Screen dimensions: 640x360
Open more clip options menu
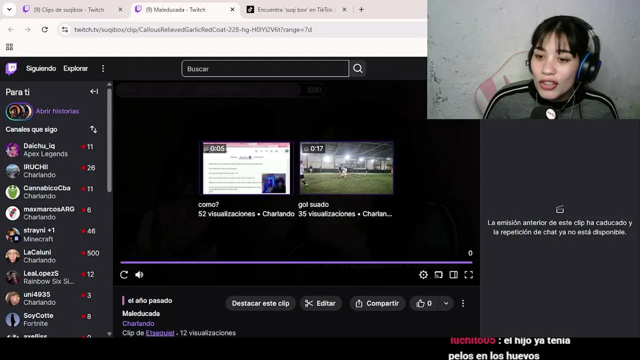(x=463, y=303)
